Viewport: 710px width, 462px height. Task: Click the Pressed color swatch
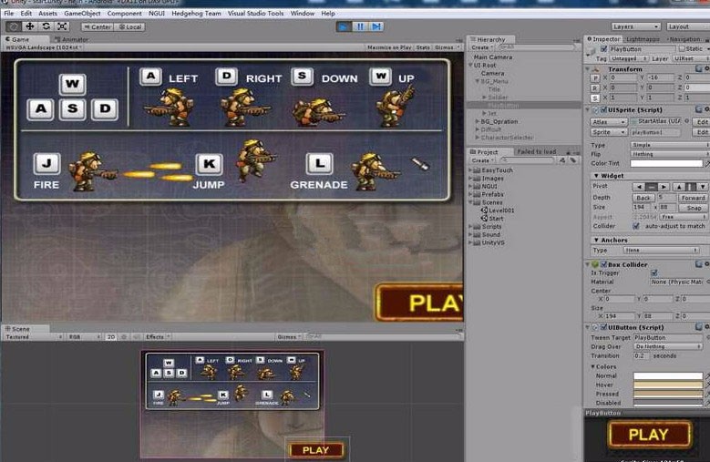point(668,395)
